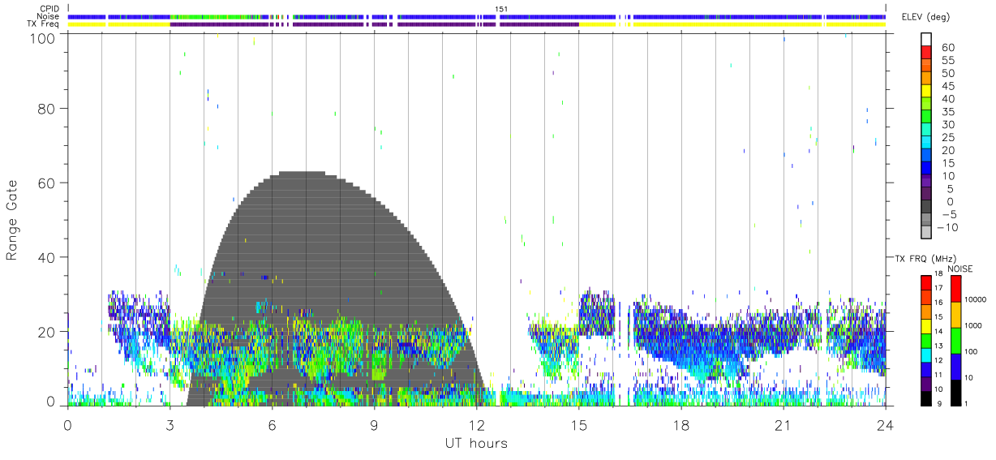
Task: Select the green segment of the NOISE color bar
Action: (955, 341)
